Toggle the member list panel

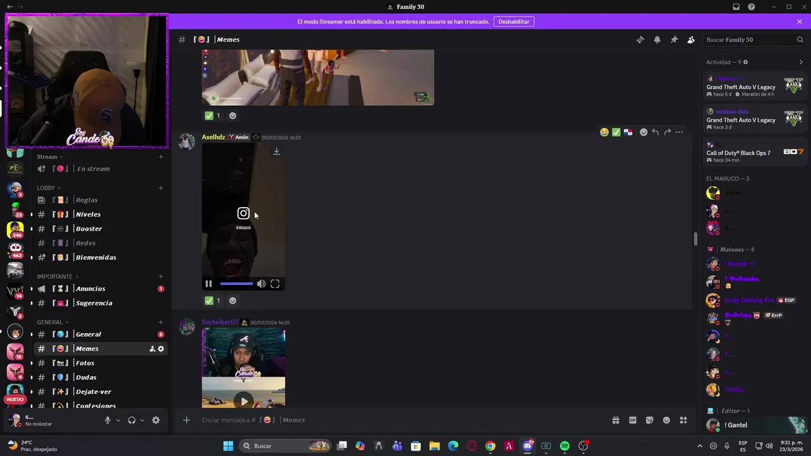pyautogui.click(x=691, y=39)
